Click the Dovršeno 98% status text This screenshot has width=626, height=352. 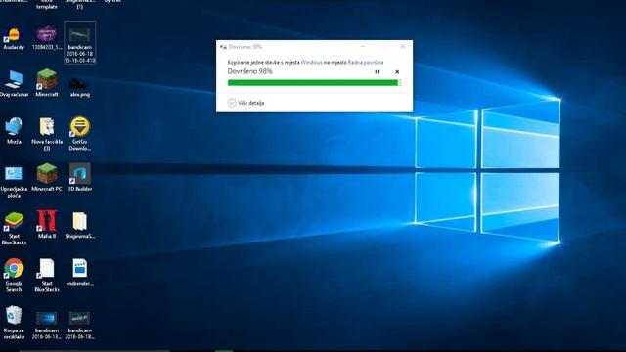coord(250,71)
